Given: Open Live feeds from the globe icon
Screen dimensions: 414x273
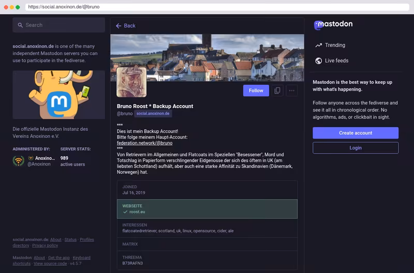Looking at the screenshot, I should [x=319, y=60].
